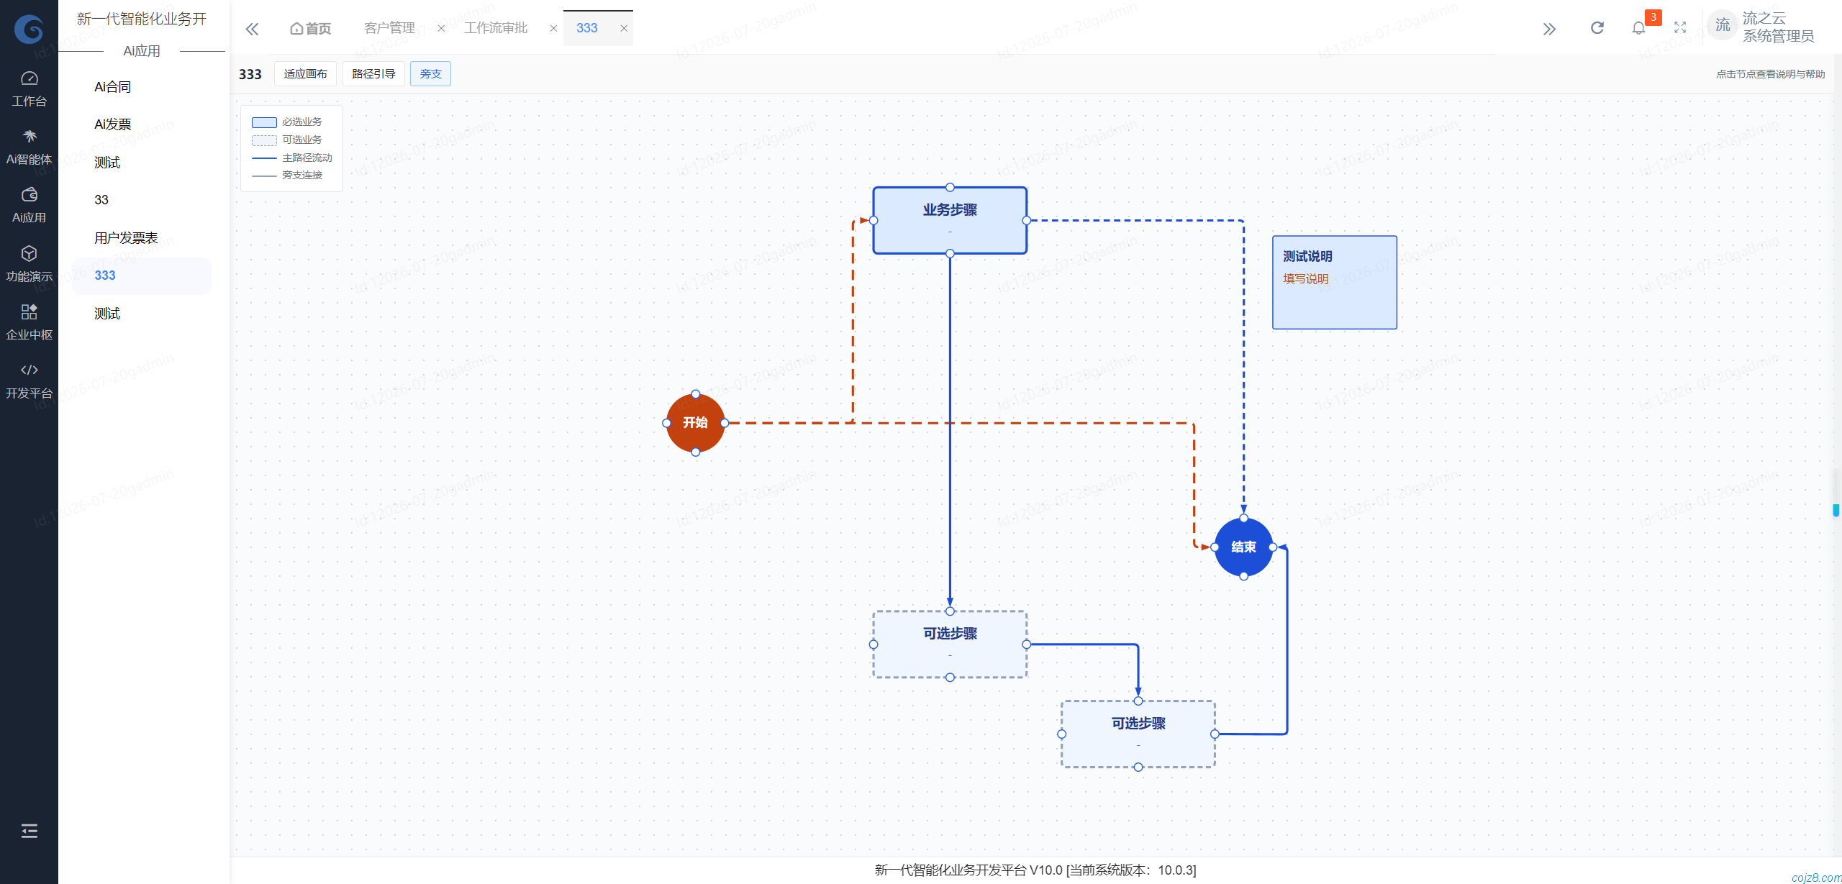The image size is (1842, 884).
Task: Select the 结束 end node
Action: (1243, 547)
